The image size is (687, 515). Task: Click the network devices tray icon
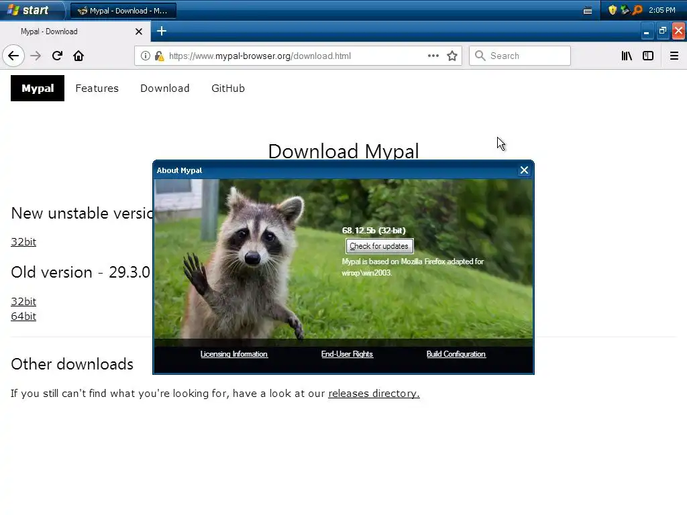[x=625, y=10]
